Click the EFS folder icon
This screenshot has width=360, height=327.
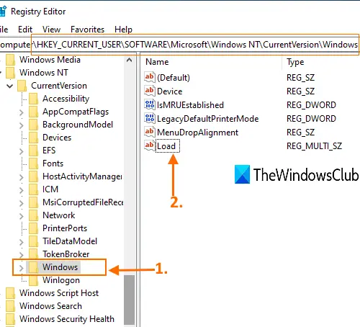33,151
